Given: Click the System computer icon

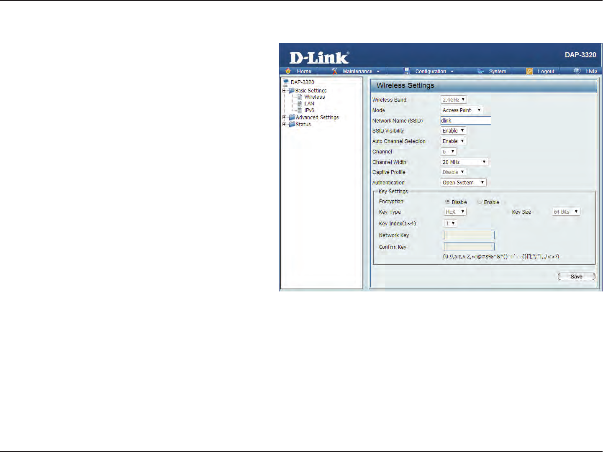Looking at the screenshot, I should click(480, 71).
